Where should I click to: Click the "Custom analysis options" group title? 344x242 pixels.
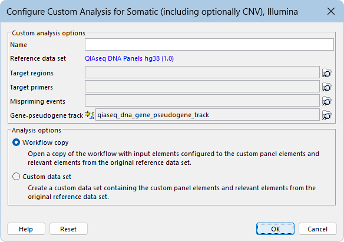[x=48, y=33]
